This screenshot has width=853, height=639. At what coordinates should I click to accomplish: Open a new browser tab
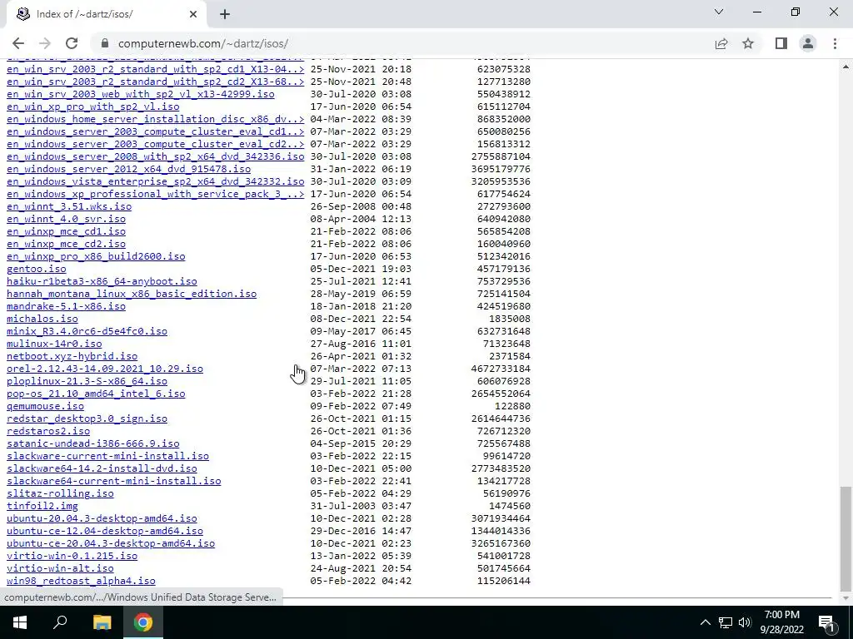click(225, 15)
